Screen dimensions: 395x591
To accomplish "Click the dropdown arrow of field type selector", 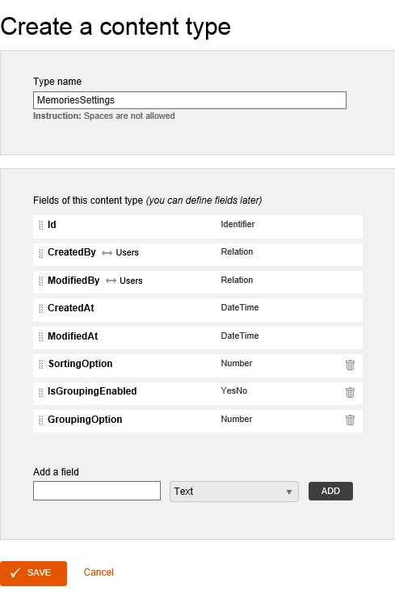I will (x=289, y=492).
